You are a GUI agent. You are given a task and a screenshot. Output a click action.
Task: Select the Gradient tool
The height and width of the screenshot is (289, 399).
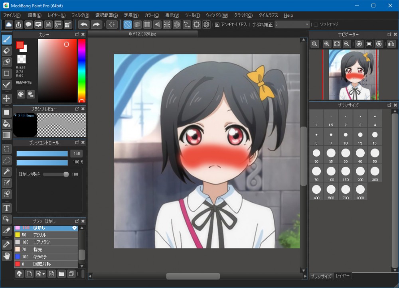coord(7,135)
